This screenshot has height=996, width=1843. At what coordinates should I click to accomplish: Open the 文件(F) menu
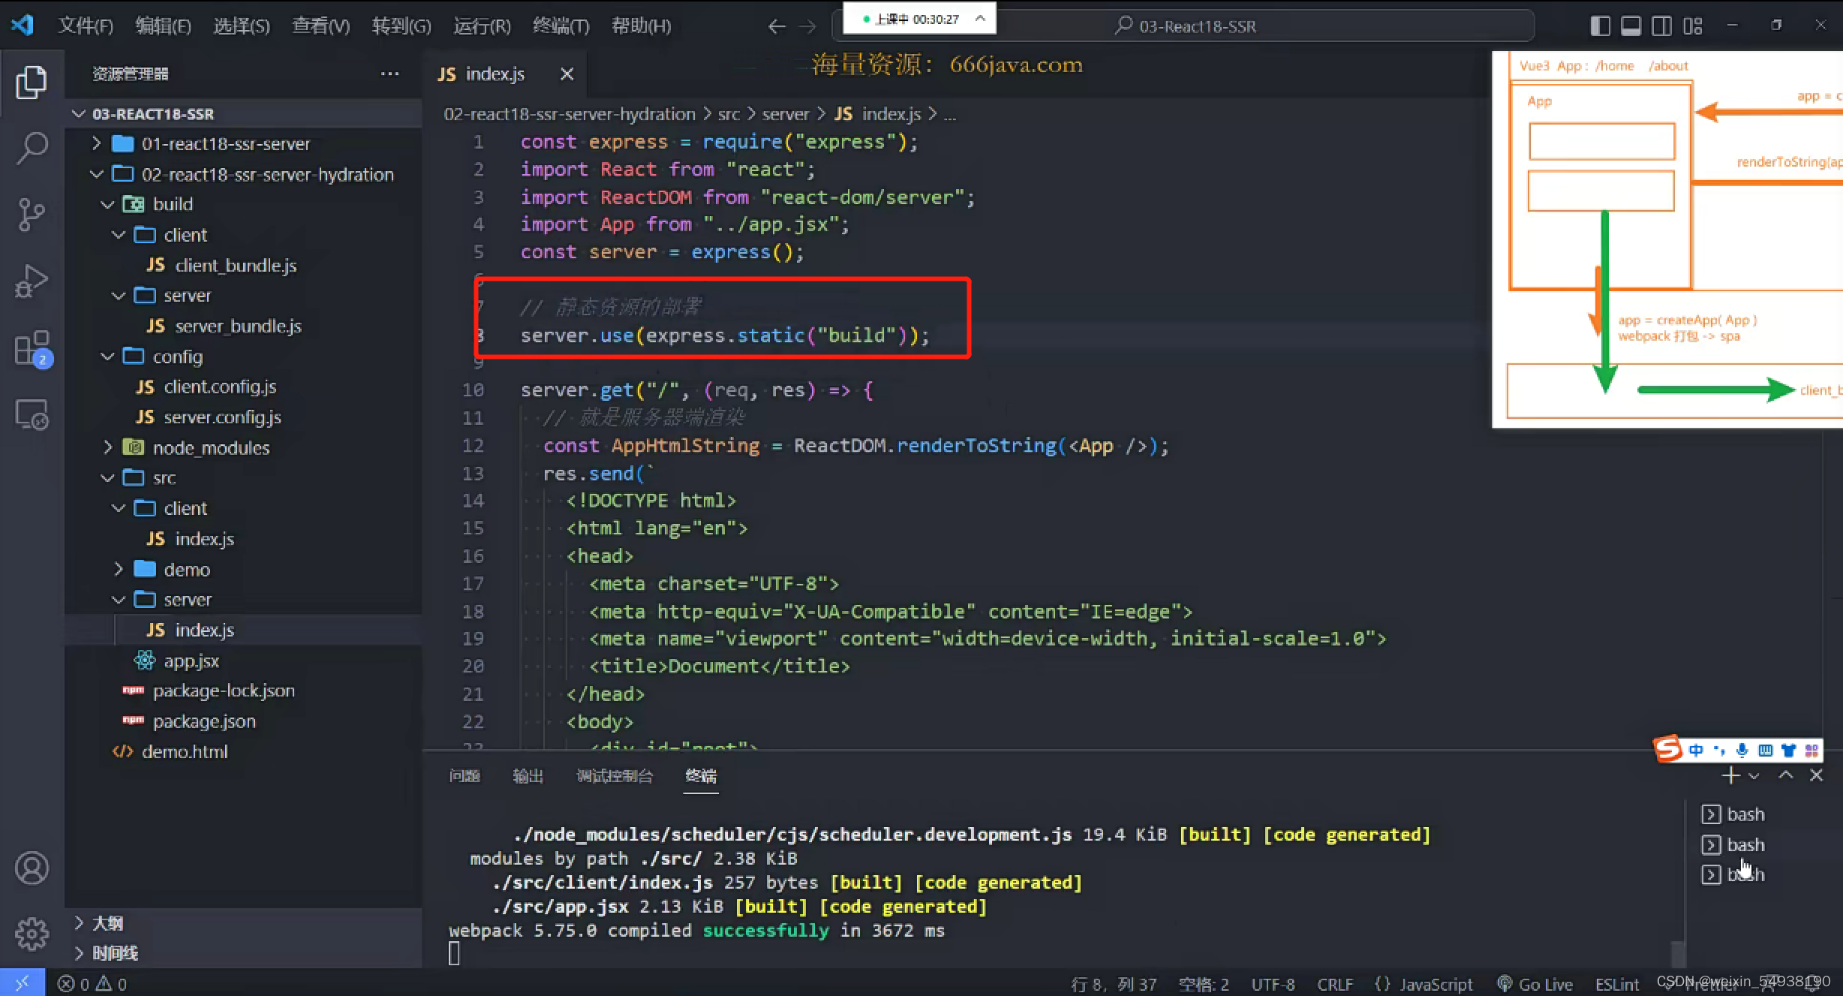86,26
